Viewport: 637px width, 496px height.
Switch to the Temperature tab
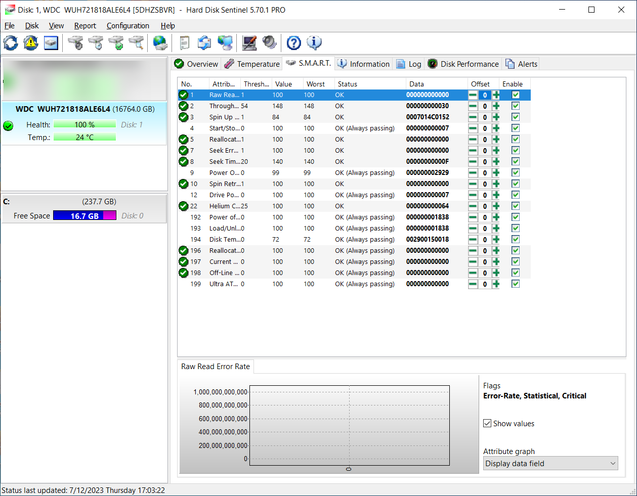tap(252, 64)
